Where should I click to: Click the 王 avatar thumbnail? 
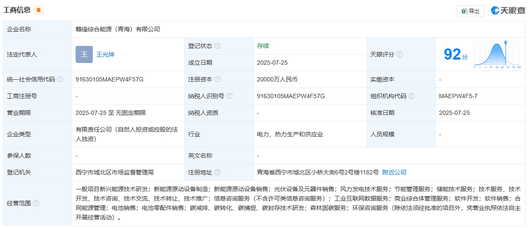84,54
